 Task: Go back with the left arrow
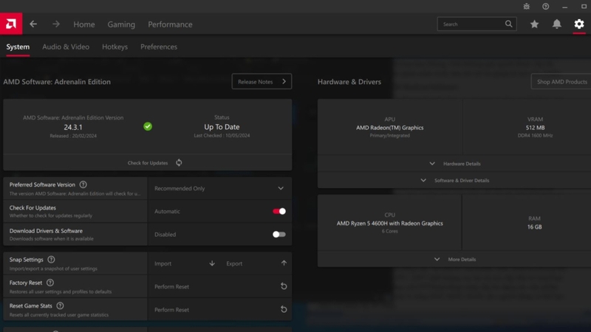pyautogui.click(x=33, y=24)
